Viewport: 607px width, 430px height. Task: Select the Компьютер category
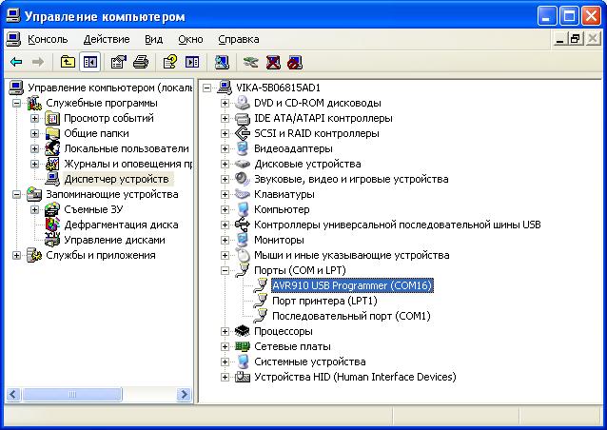(282, 209)
